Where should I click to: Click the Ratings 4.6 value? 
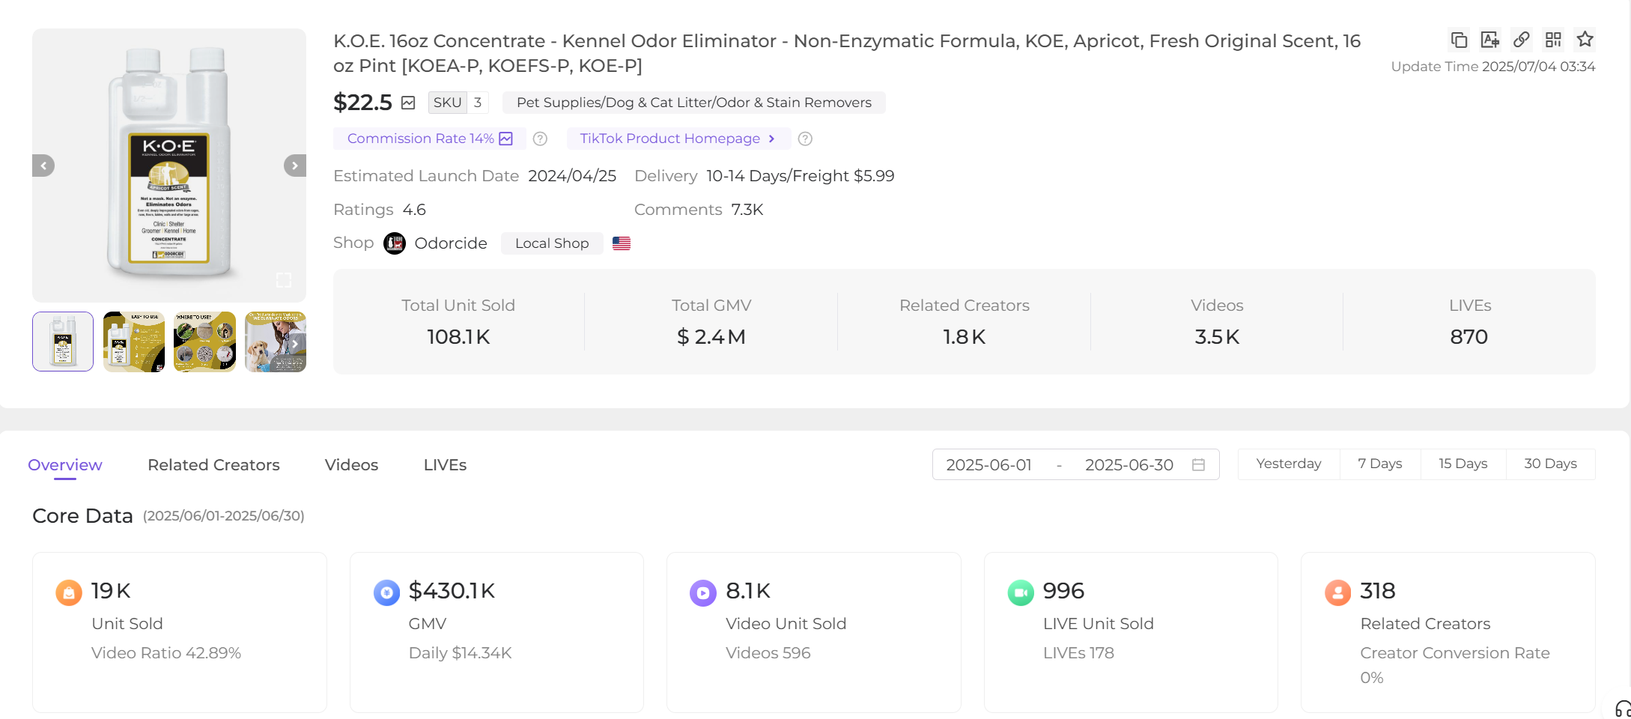coord(414,210)
